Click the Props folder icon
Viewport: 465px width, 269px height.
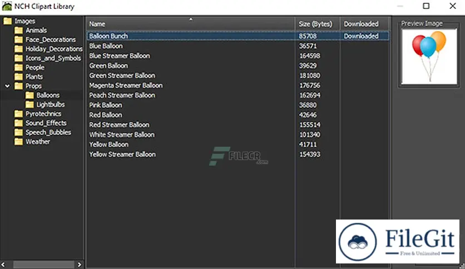18,86
